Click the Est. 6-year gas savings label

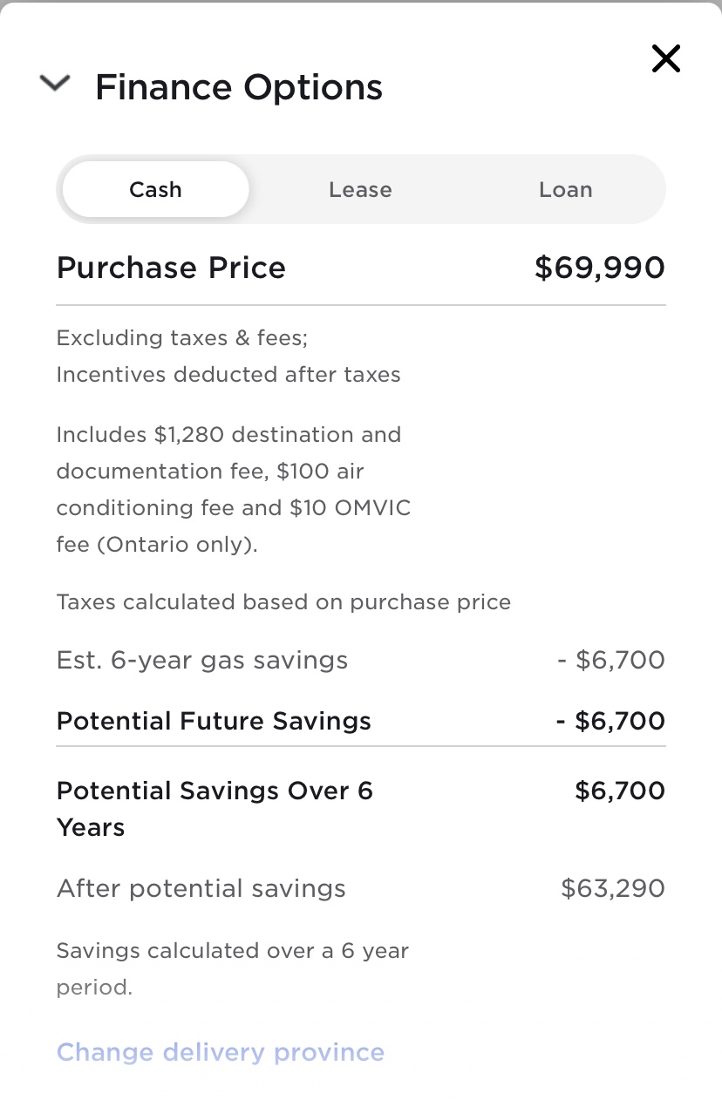point(202,661)
